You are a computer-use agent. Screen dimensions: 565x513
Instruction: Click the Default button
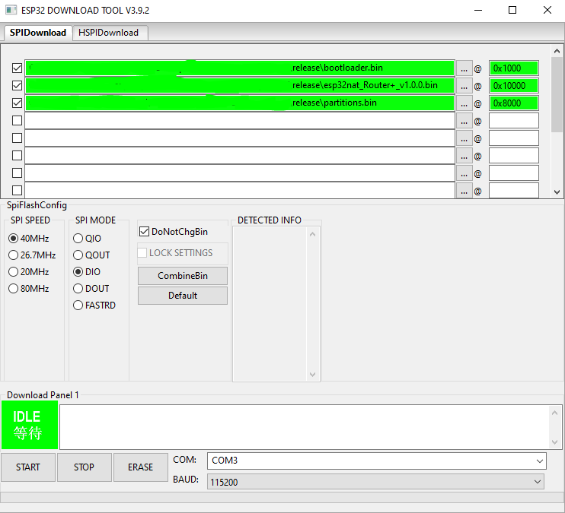coord(183,296)
